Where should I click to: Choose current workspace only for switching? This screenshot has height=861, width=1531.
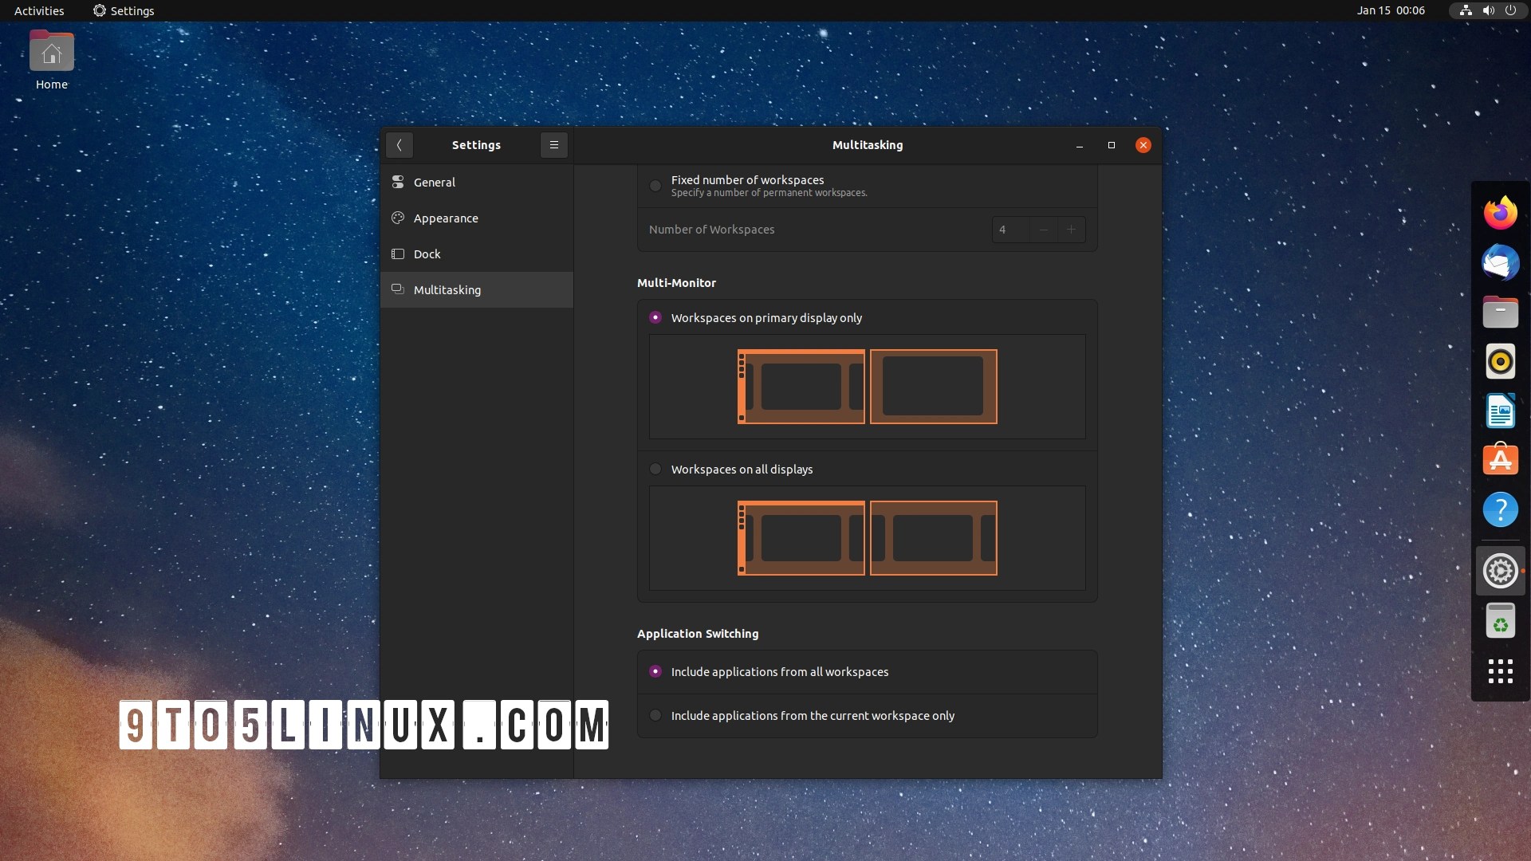click(x=655, y=716)
